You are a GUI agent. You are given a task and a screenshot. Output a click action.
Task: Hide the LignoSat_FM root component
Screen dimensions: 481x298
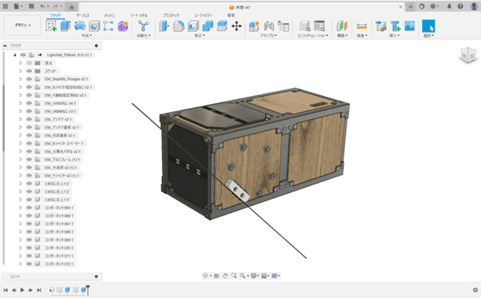(23, 55)
